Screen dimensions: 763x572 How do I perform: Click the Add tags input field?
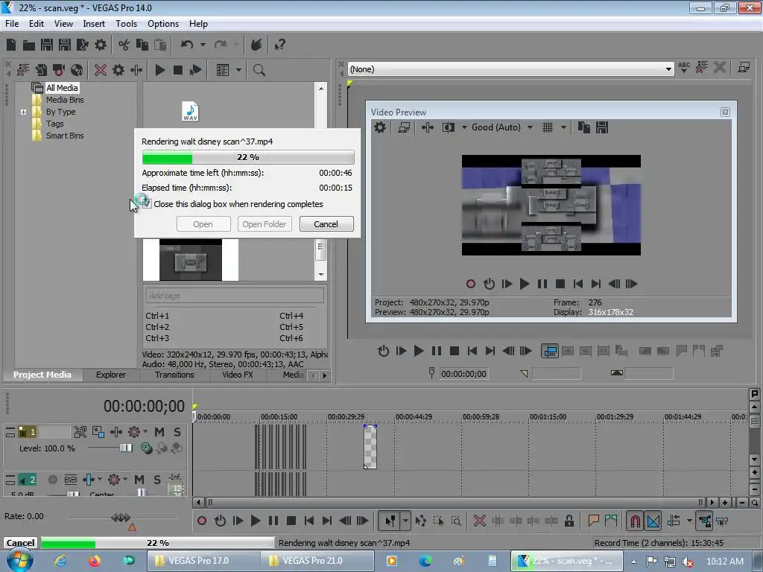(234, 295)
